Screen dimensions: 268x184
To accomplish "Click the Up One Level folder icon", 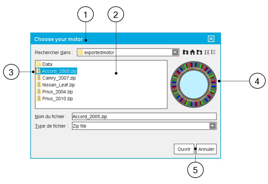I will point(185,52).
